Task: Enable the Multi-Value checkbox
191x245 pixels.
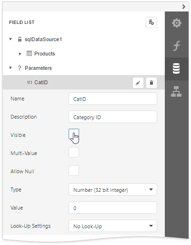Action: [74, 152]
